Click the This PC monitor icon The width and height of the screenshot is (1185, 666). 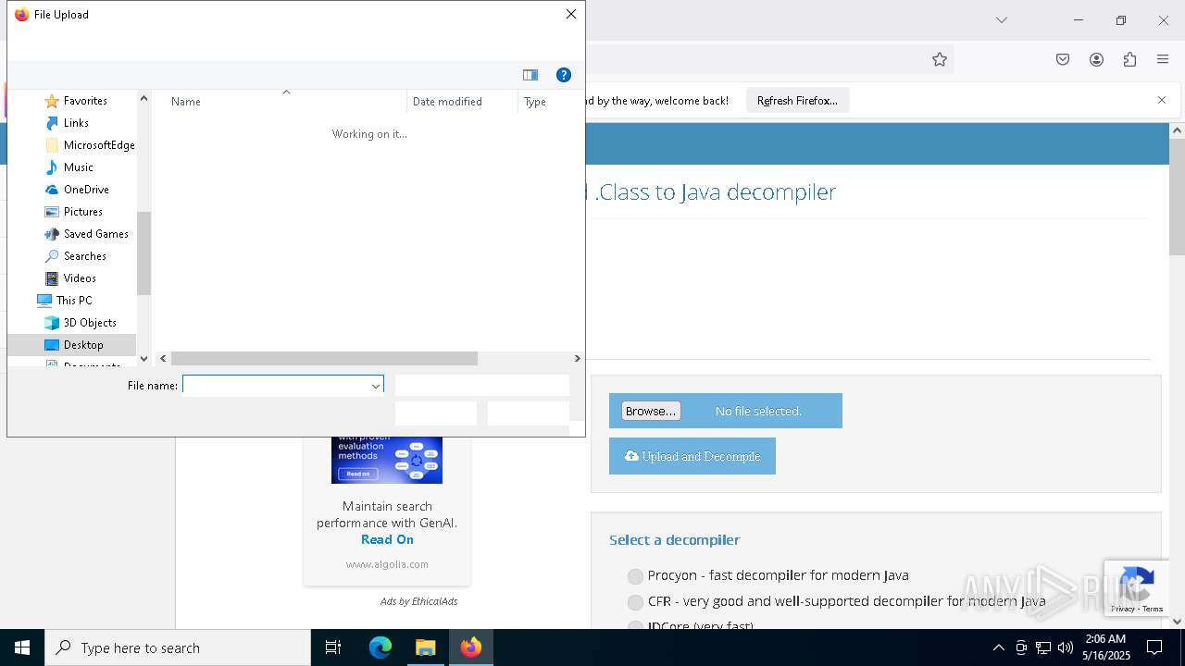(44, 301)
